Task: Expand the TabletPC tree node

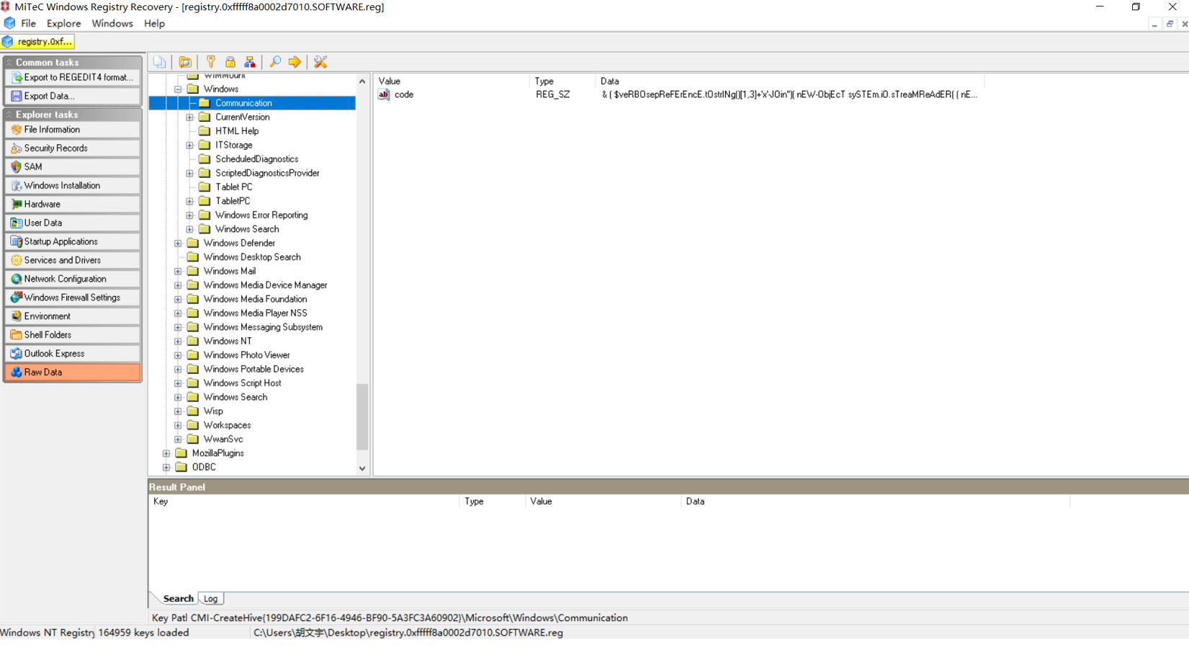Action: pyautogui.click(x=189, y=201)
